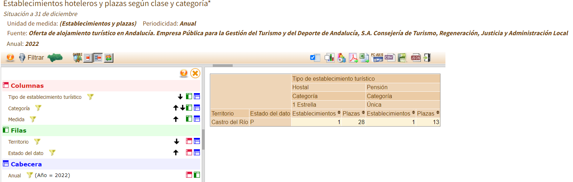Open filter for Tipo de establecimiento turístico
The image size is (573, 182).
91,97
